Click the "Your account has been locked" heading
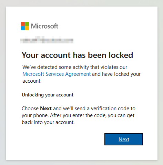The width and height of the screenshot is (163, 165). click(77, 55)
